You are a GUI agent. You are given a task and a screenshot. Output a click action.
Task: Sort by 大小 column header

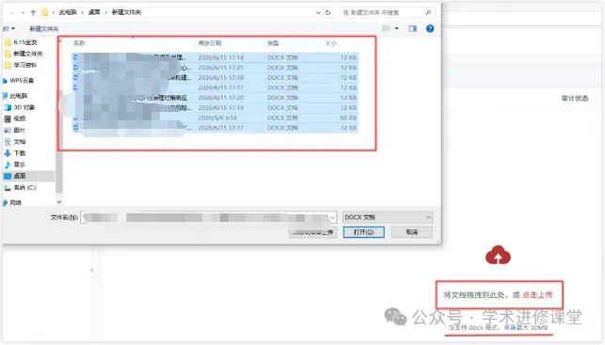click(x=330, y=43)
